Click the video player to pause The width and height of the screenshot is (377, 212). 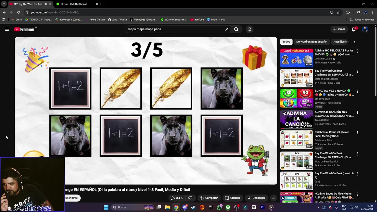[146, 111]
